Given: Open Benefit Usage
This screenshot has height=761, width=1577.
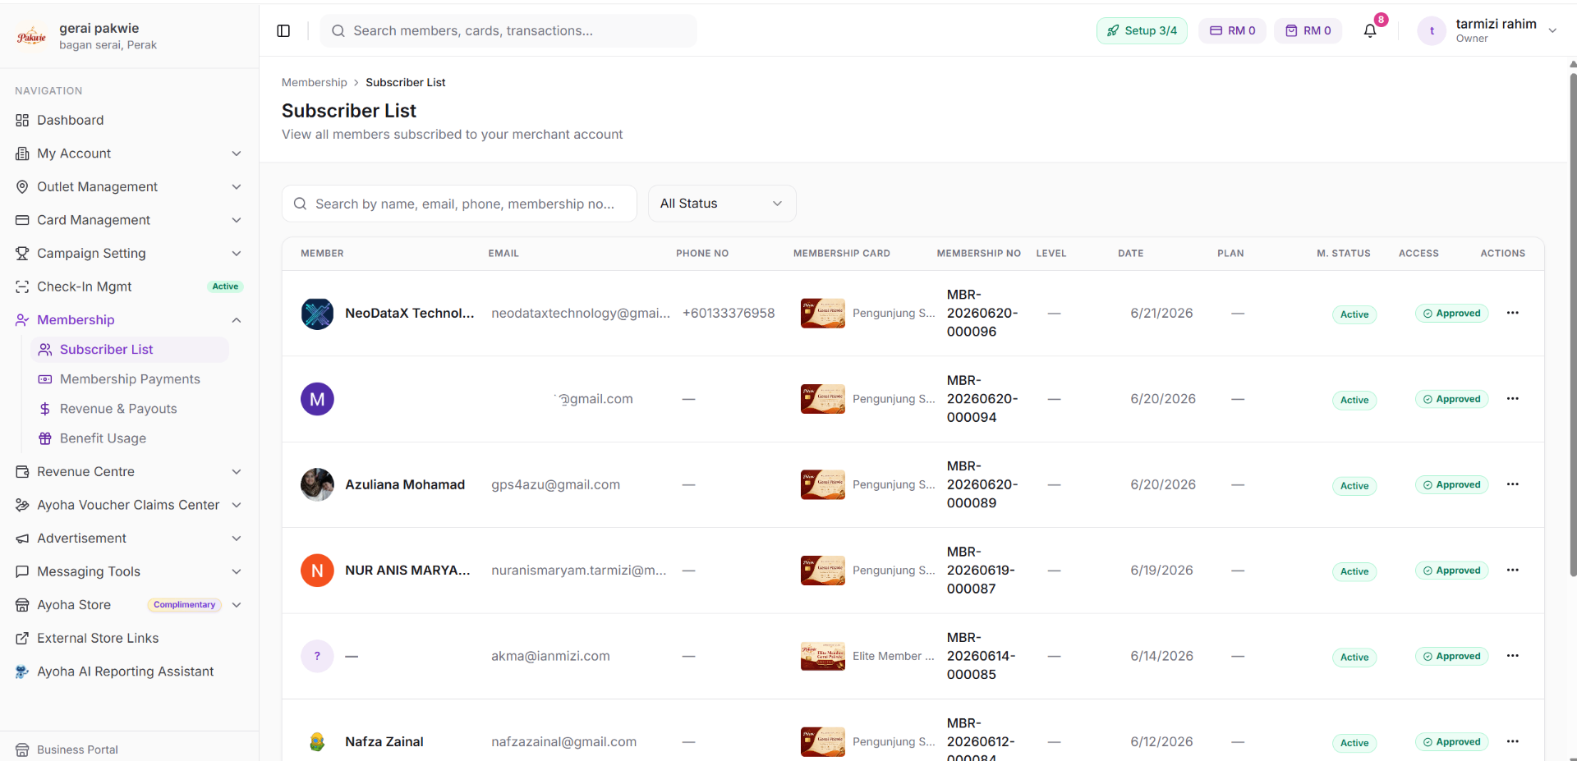Looking at the screenshot, I should [x=130, y=438].
